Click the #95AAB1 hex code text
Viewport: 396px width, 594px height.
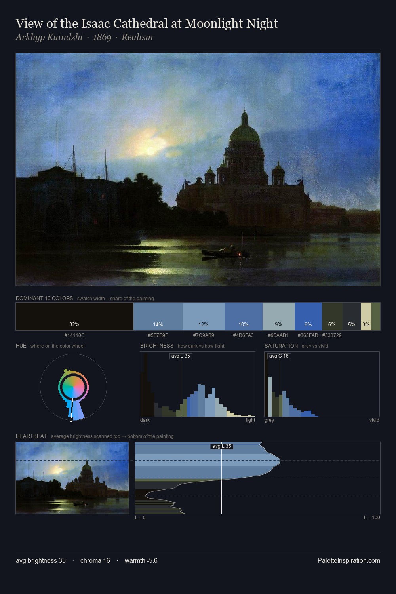tap(278, 335)
